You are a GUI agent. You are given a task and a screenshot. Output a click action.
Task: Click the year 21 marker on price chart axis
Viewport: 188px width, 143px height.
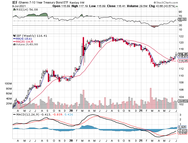coord(141,111)
